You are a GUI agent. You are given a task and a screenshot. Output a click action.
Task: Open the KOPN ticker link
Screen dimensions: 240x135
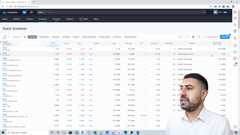point(5,104)
